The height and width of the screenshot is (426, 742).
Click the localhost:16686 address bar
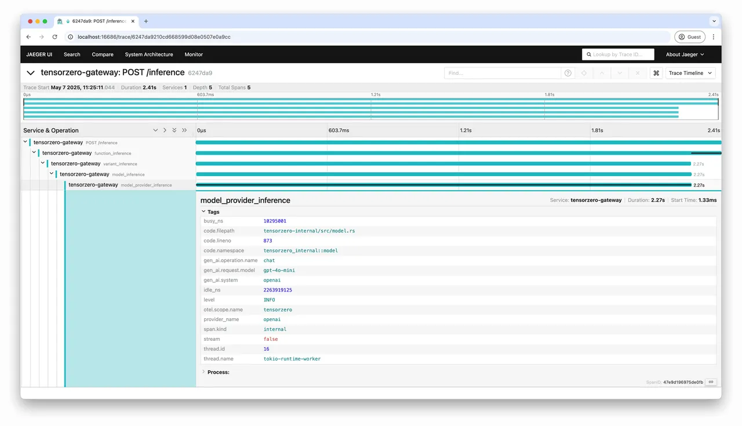[x=367, y=37]
